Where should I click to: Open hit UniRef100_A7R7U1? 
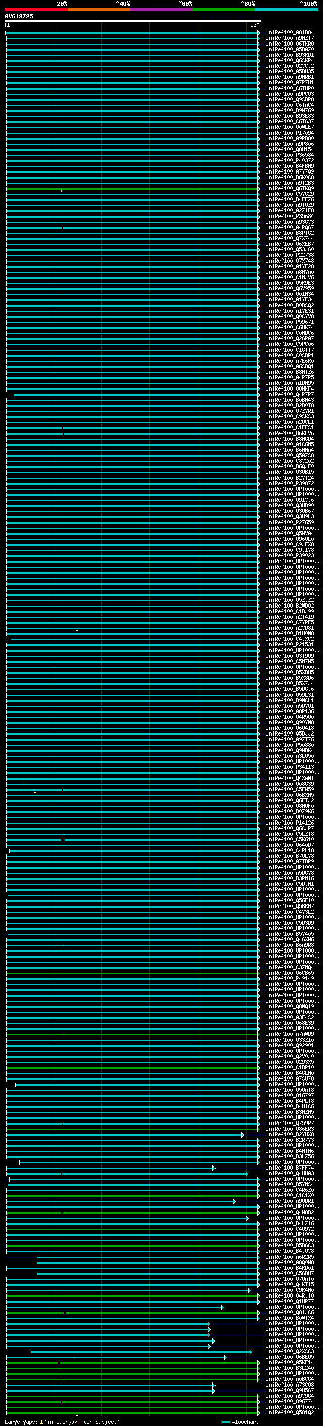[290, 82]
